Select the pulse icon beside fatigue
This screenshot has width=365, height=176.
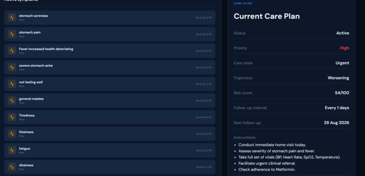pyautogui.click(x=12, y=150)
